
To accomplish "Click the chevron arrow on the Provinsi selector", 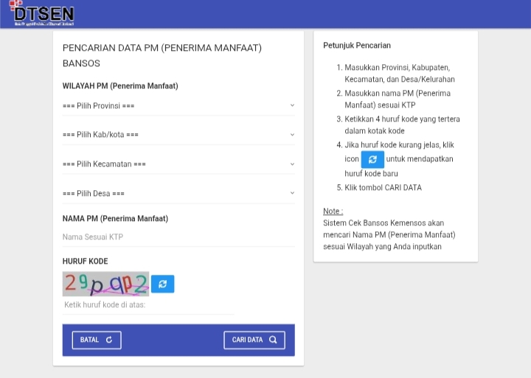I will (x=292, y=105).
